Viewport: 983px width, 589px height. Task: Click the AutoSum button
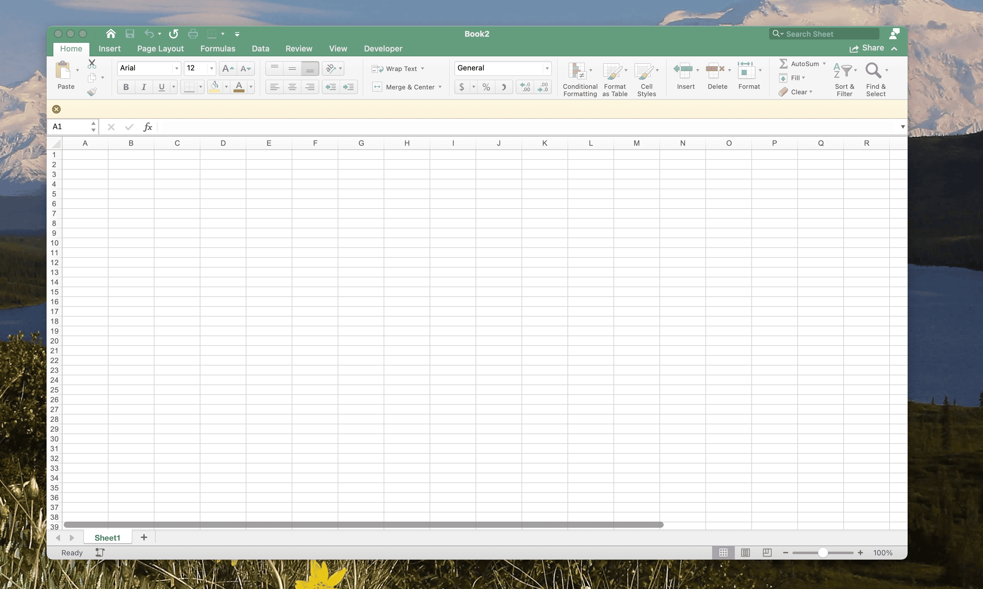(x=799, y=64)
